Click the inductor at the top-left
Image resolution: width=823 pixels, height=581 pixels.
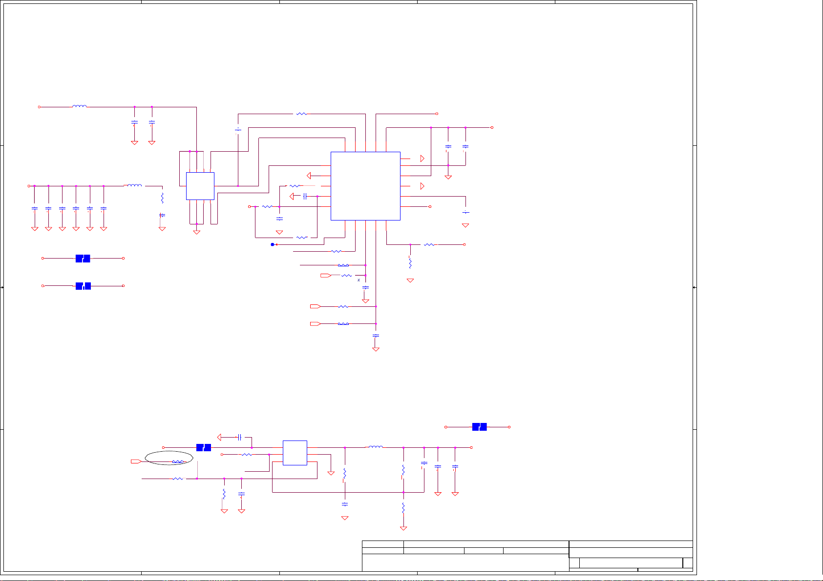tap(80, 106)
